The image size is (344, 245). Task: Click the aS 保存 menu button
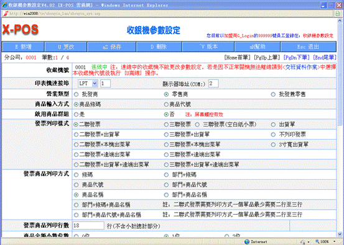tap(111, 47)
